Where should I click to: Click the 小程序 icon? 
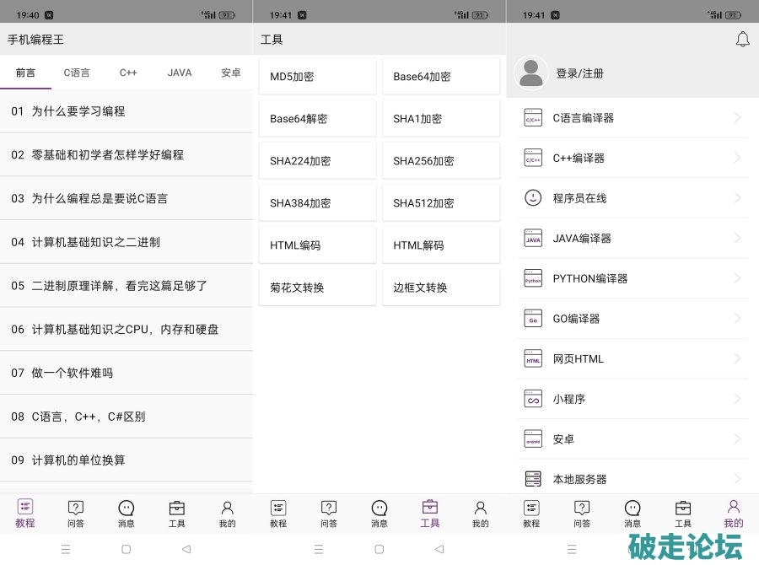[x=533, y=399]
